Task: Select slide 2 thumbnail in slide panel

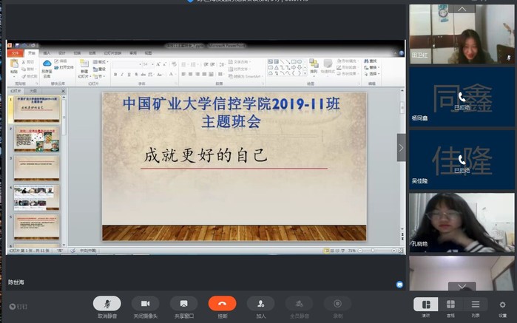Action: coord(36,137)
